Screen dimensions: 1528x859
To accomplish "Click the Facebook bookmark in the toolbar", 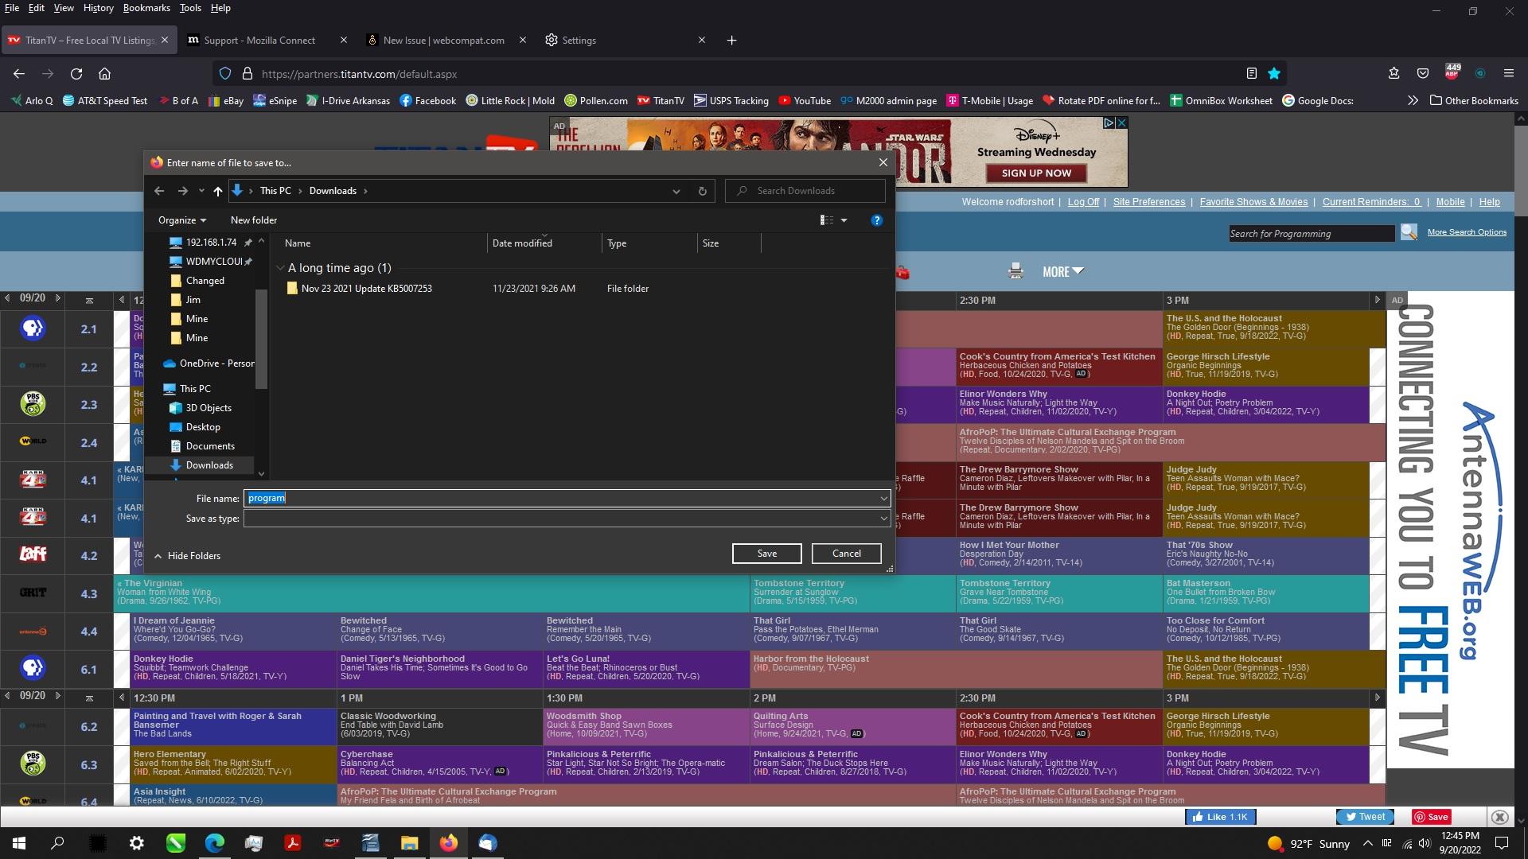I will tap(428, 100).
